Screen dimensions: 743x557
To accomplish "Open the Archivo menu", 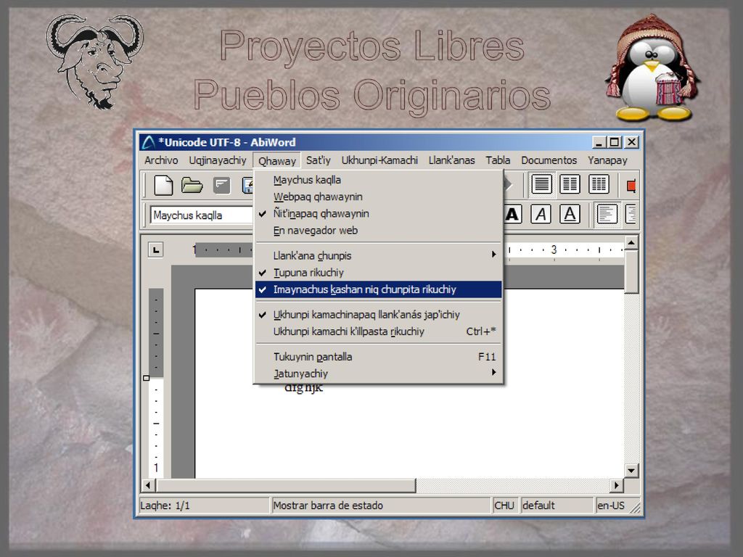I will 161,160.
